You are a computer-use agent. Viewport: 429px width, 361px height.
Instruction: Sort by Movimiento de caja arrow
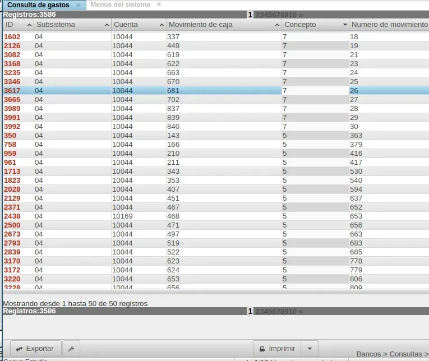click(276, 25)
